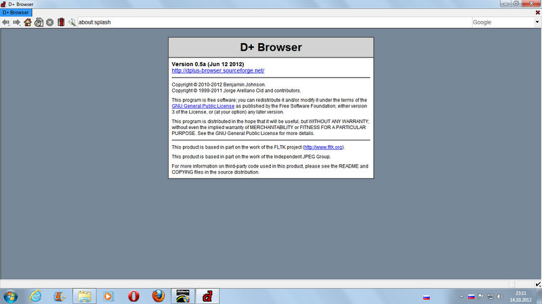This screenshot has width=542, height=304.
Task: Open tools menu with the wrench icon
Action: click(72, 22)
